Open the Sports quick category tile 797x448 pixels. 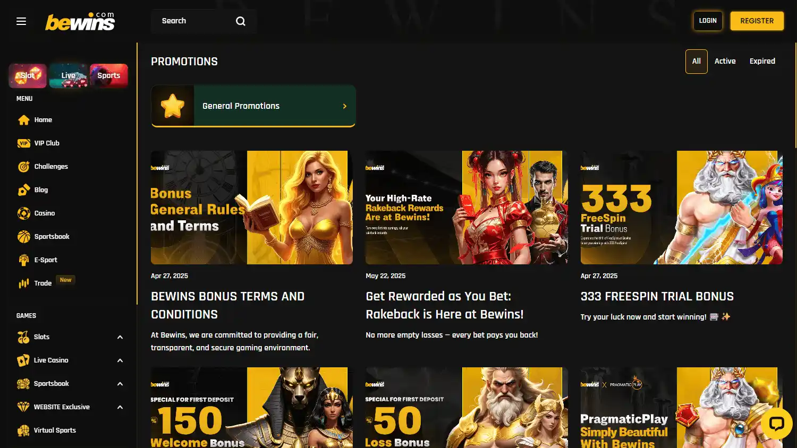109,75
